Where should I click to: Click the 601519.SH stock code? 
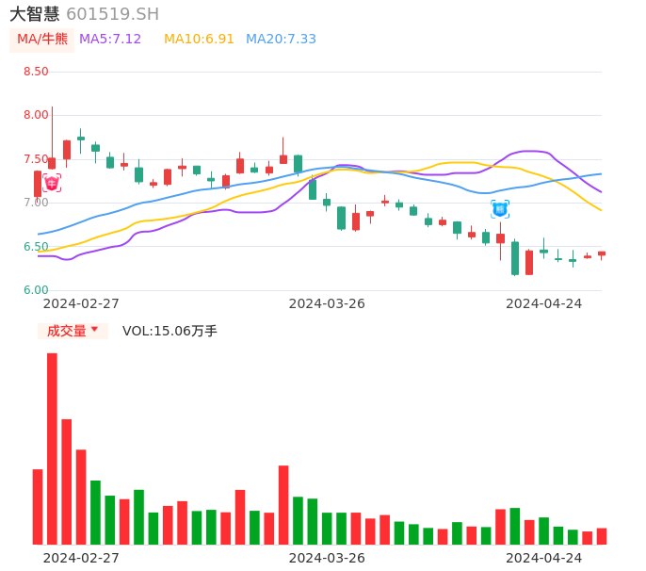(x=113, y=14)
